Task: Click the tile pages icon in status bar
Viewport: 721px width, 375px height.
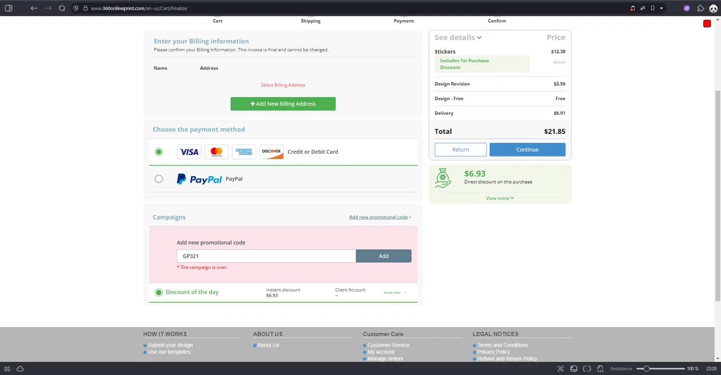Action: [587, 369]
